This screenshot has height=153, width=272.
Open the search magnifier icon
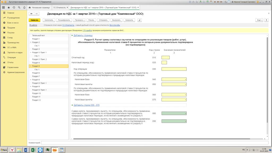coord(19,7)
